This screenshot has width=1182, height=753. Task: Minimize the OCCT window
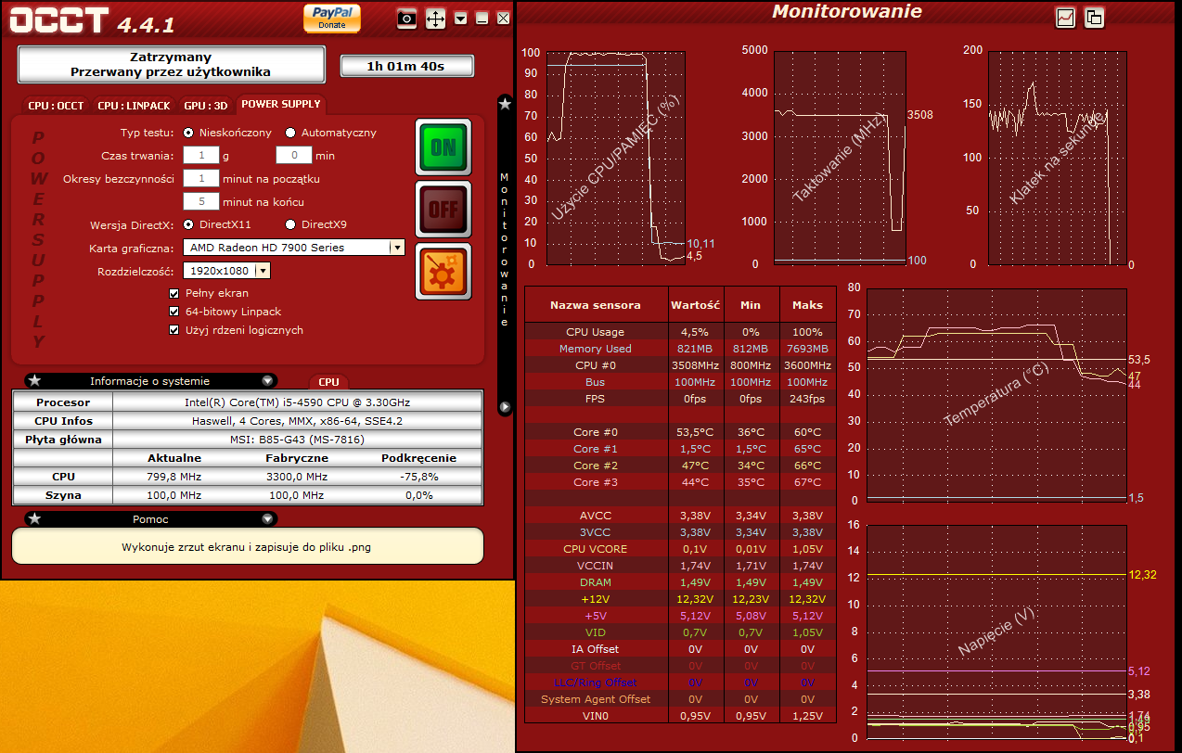482,19
